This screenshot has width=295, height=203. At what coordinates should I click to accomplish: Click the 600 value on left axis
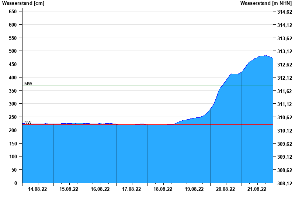click(x=13, y=25)
